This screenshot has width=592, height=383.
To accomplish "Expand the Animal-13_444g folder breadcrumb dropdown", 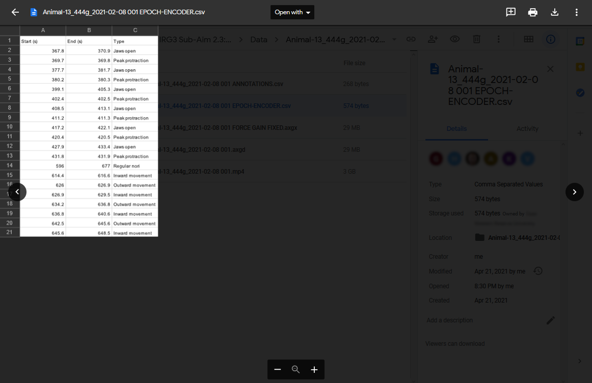I will (x=394, y=40).
